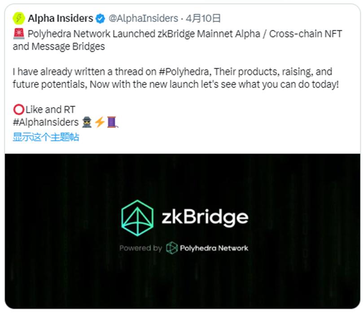Click the Alpha Insiders profile avatar
Viewport: 363px width, 313px height.
pos(19,18)
